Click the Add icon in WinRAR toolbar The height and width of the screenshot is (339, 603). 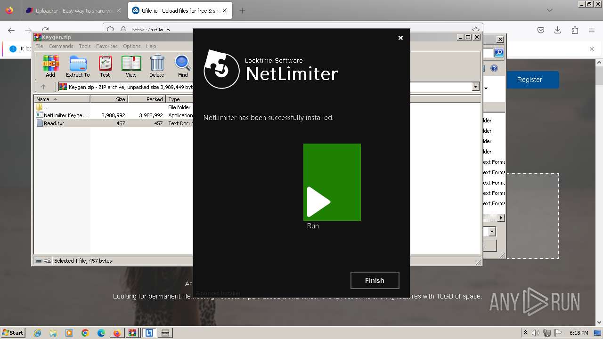[50, 66]
